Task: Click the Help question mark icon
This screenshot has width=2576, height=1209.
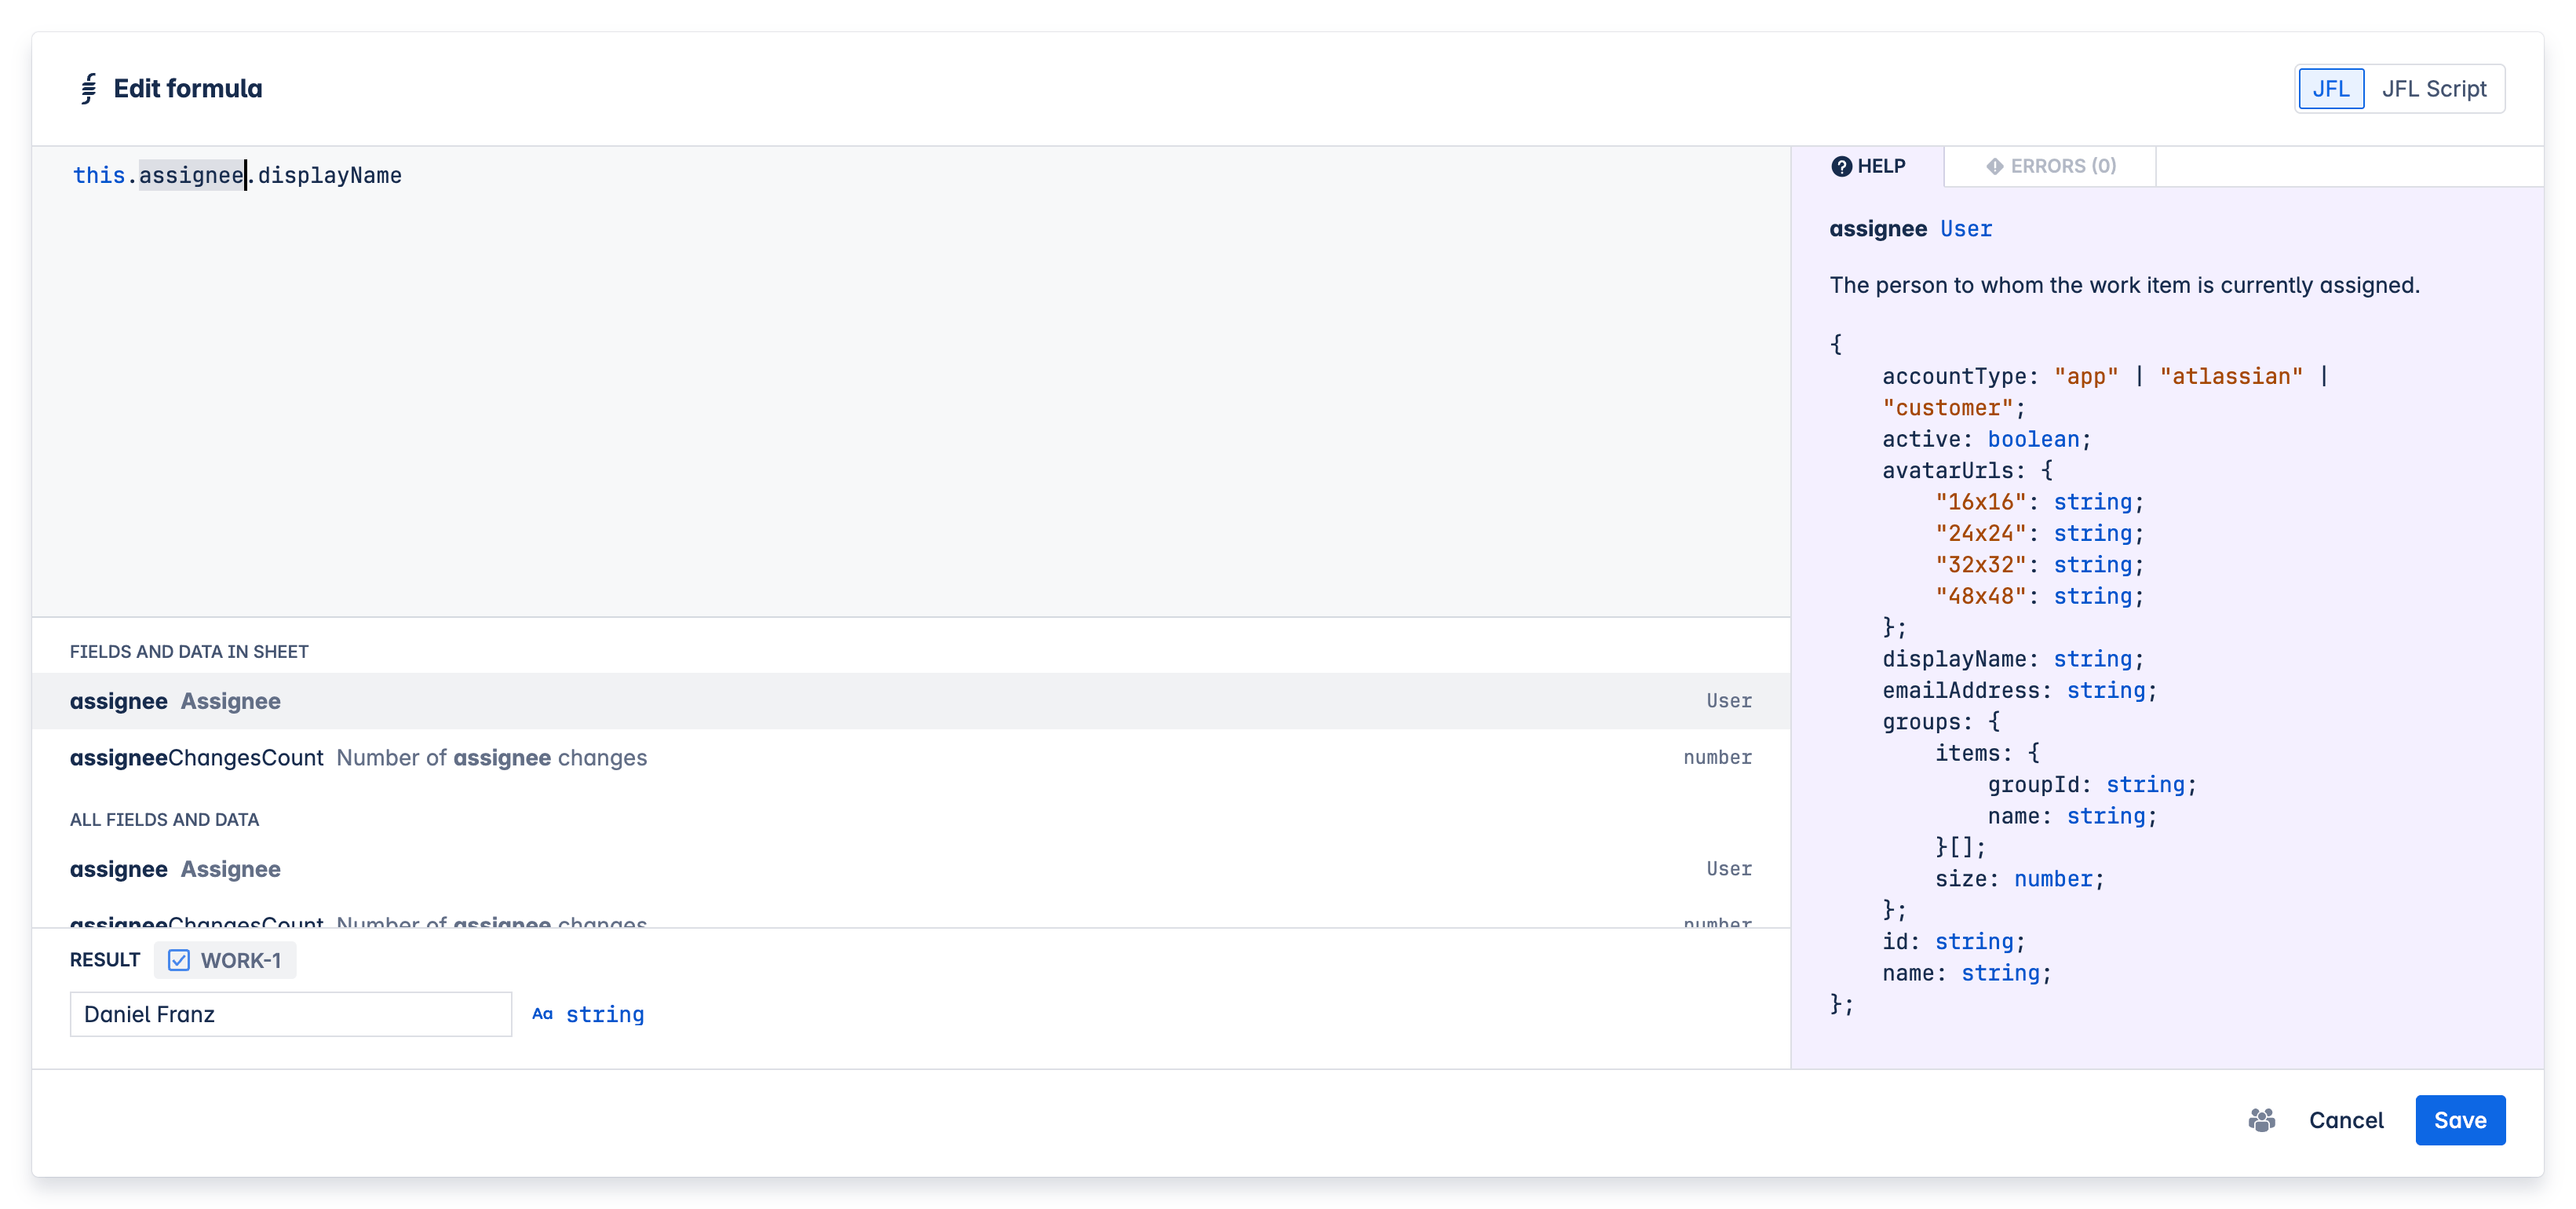Action: (1841, 166)
